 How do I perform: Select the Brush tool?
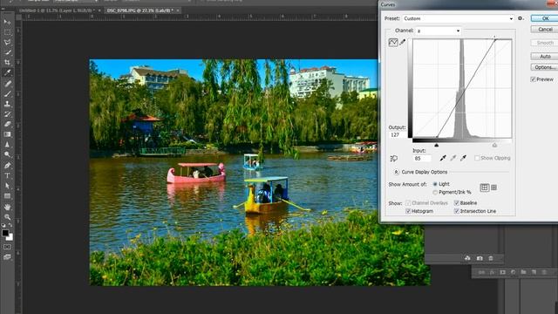(7, 93)
